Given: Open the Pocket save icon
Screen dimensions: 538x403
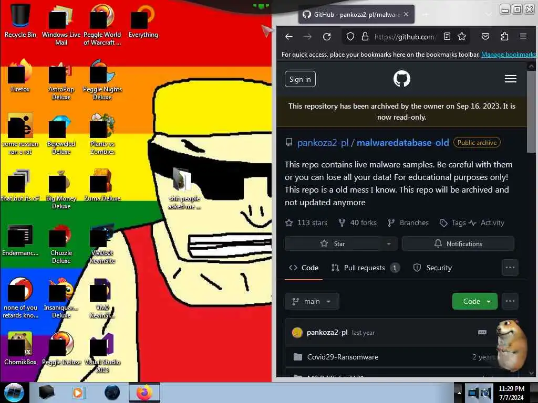Looking at the screenshot, I should (485, 36).
